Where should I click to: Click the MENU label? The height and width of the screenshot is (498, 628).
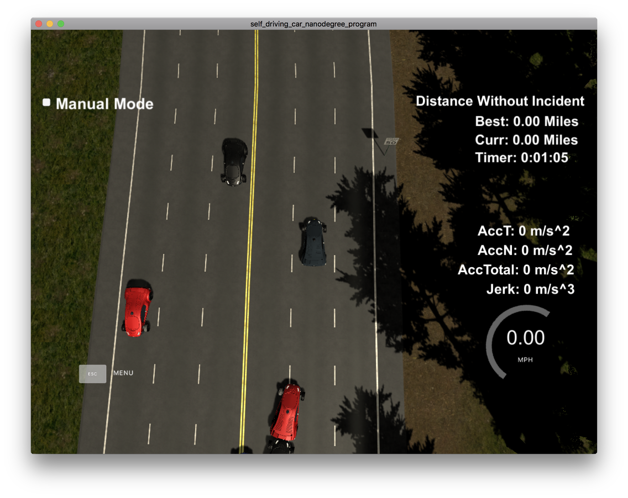coord(123,373)
